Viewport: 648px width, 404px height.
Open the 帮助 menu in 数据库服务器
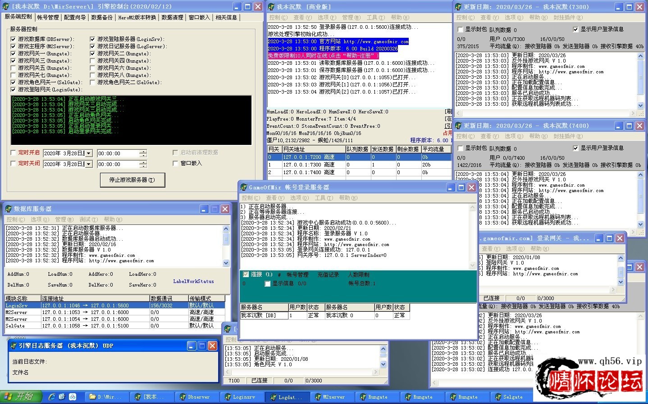pyautogui.click(x=112, y=219)
